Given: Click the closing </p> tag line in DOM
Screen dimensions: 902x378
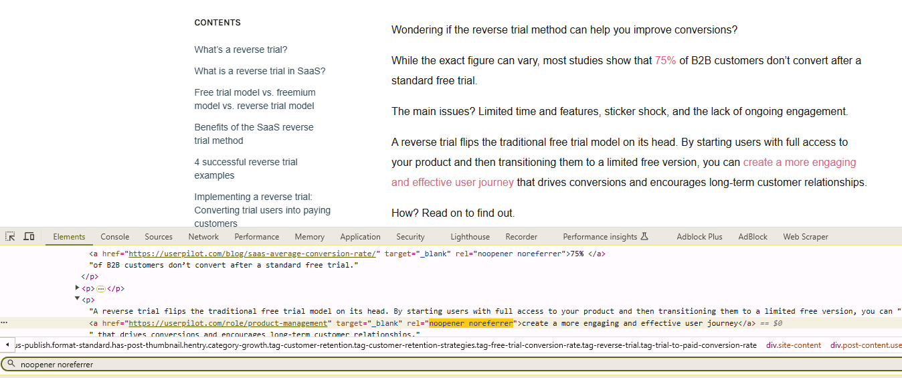Looking at the screenshot, I should click(x=90, y=277).
